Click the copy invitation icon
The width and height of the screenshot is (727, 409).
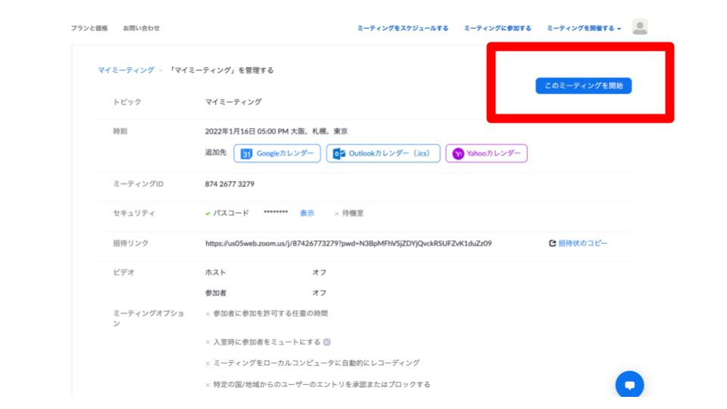point(552,243)
